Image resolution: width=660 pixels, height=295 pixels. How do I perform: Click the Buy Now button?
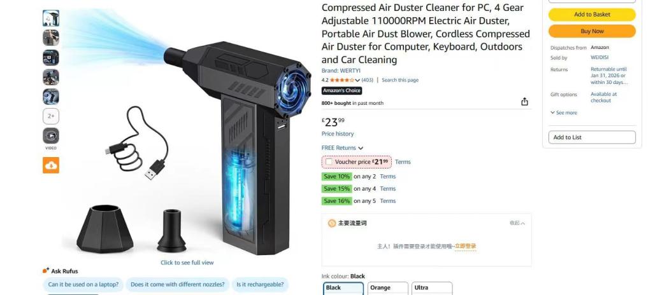[592, 31]
